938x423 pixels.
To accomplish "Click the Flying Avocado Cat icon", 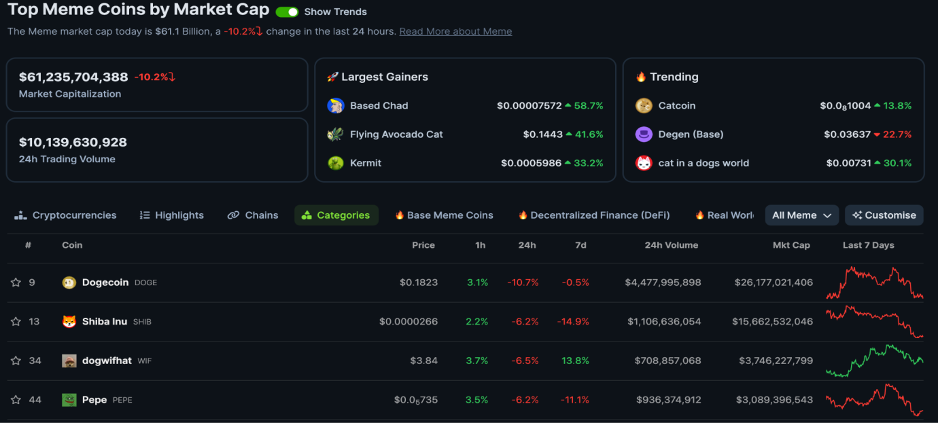I will [336, 134].
